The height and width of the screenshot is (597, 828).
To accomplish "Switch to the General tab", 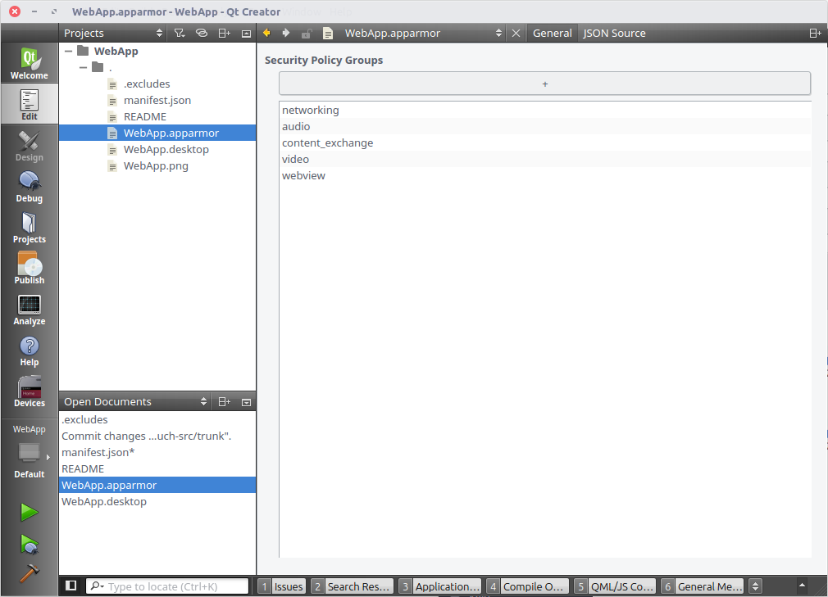I will pyautogui.click(x=552, y=34).
